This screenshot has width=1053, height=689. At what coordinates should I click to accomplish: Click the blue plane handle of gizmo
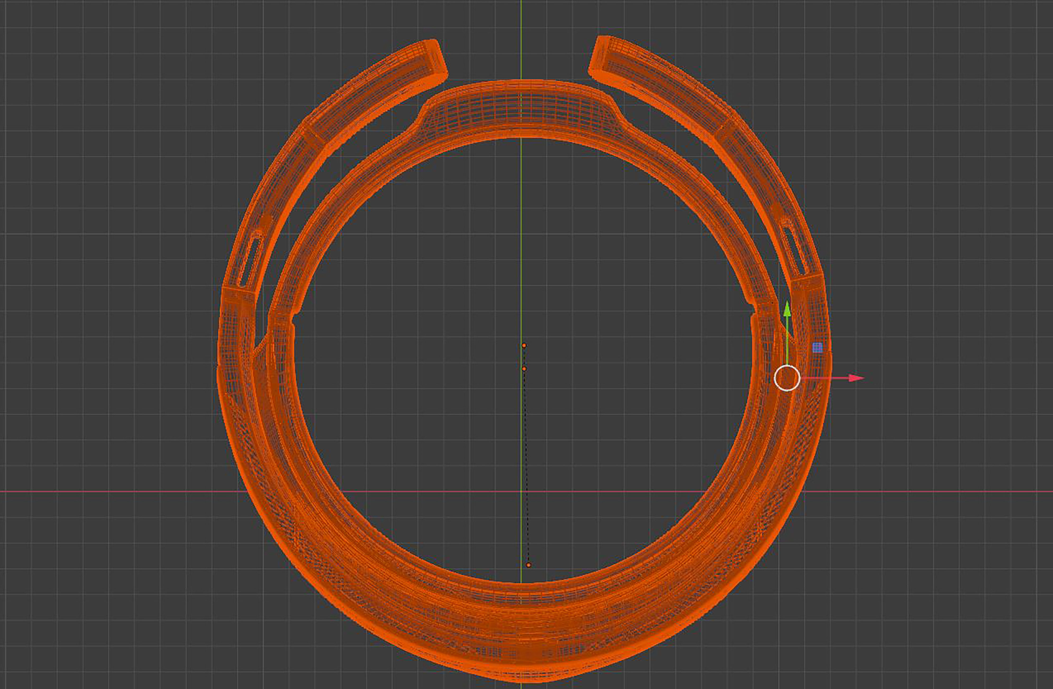point(818,348)
